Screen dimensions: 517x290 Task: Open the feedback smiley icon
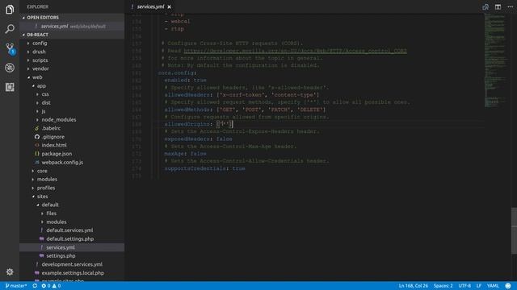[508, 286]
